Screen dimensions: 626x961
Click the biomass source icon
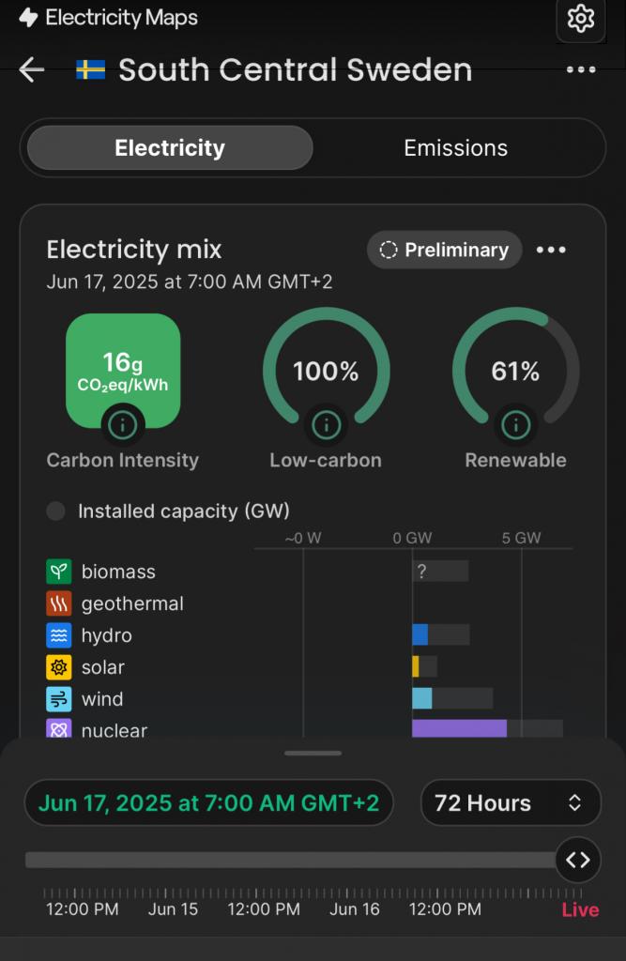click(x=59, y=572)
